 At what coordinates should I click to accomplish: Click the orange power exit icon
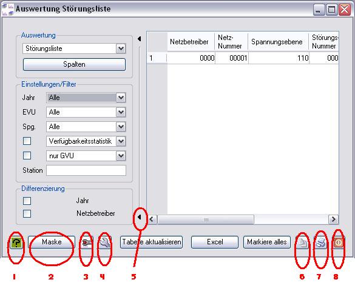tap(339, 242)
